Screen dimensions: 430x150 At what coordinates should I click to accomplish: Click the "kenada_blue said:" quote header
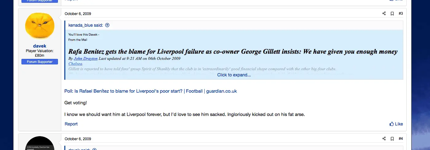[x=86, y=25]
